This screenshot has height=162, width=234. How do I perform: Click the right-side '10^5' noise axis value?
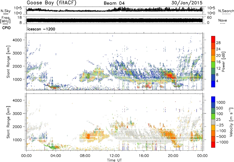point(211,8)
